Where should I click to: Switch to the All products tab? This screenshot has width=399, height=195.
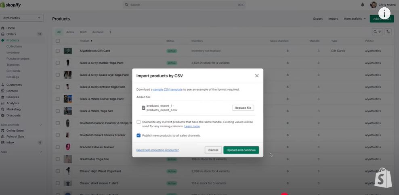[59, 32]
